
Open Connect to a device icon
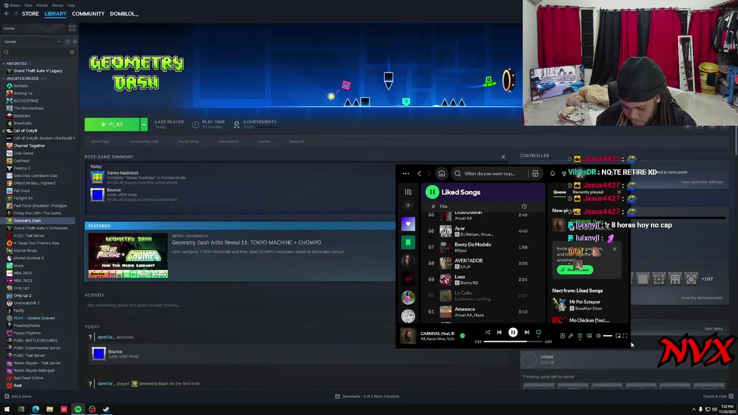click(589, 336)
